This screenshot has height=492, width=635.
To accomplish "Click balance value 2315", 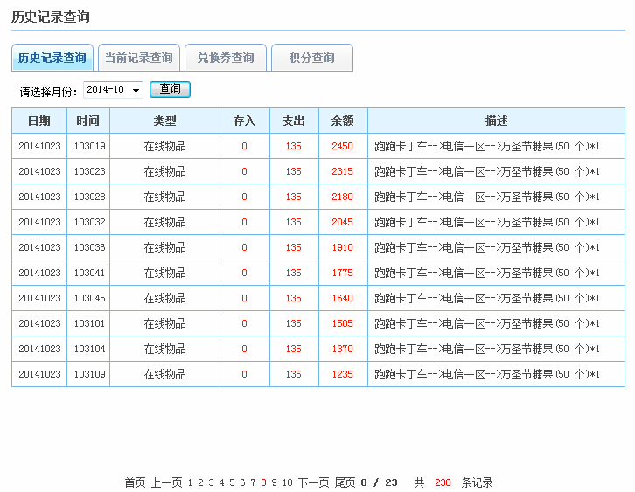I will coord(343,171).
